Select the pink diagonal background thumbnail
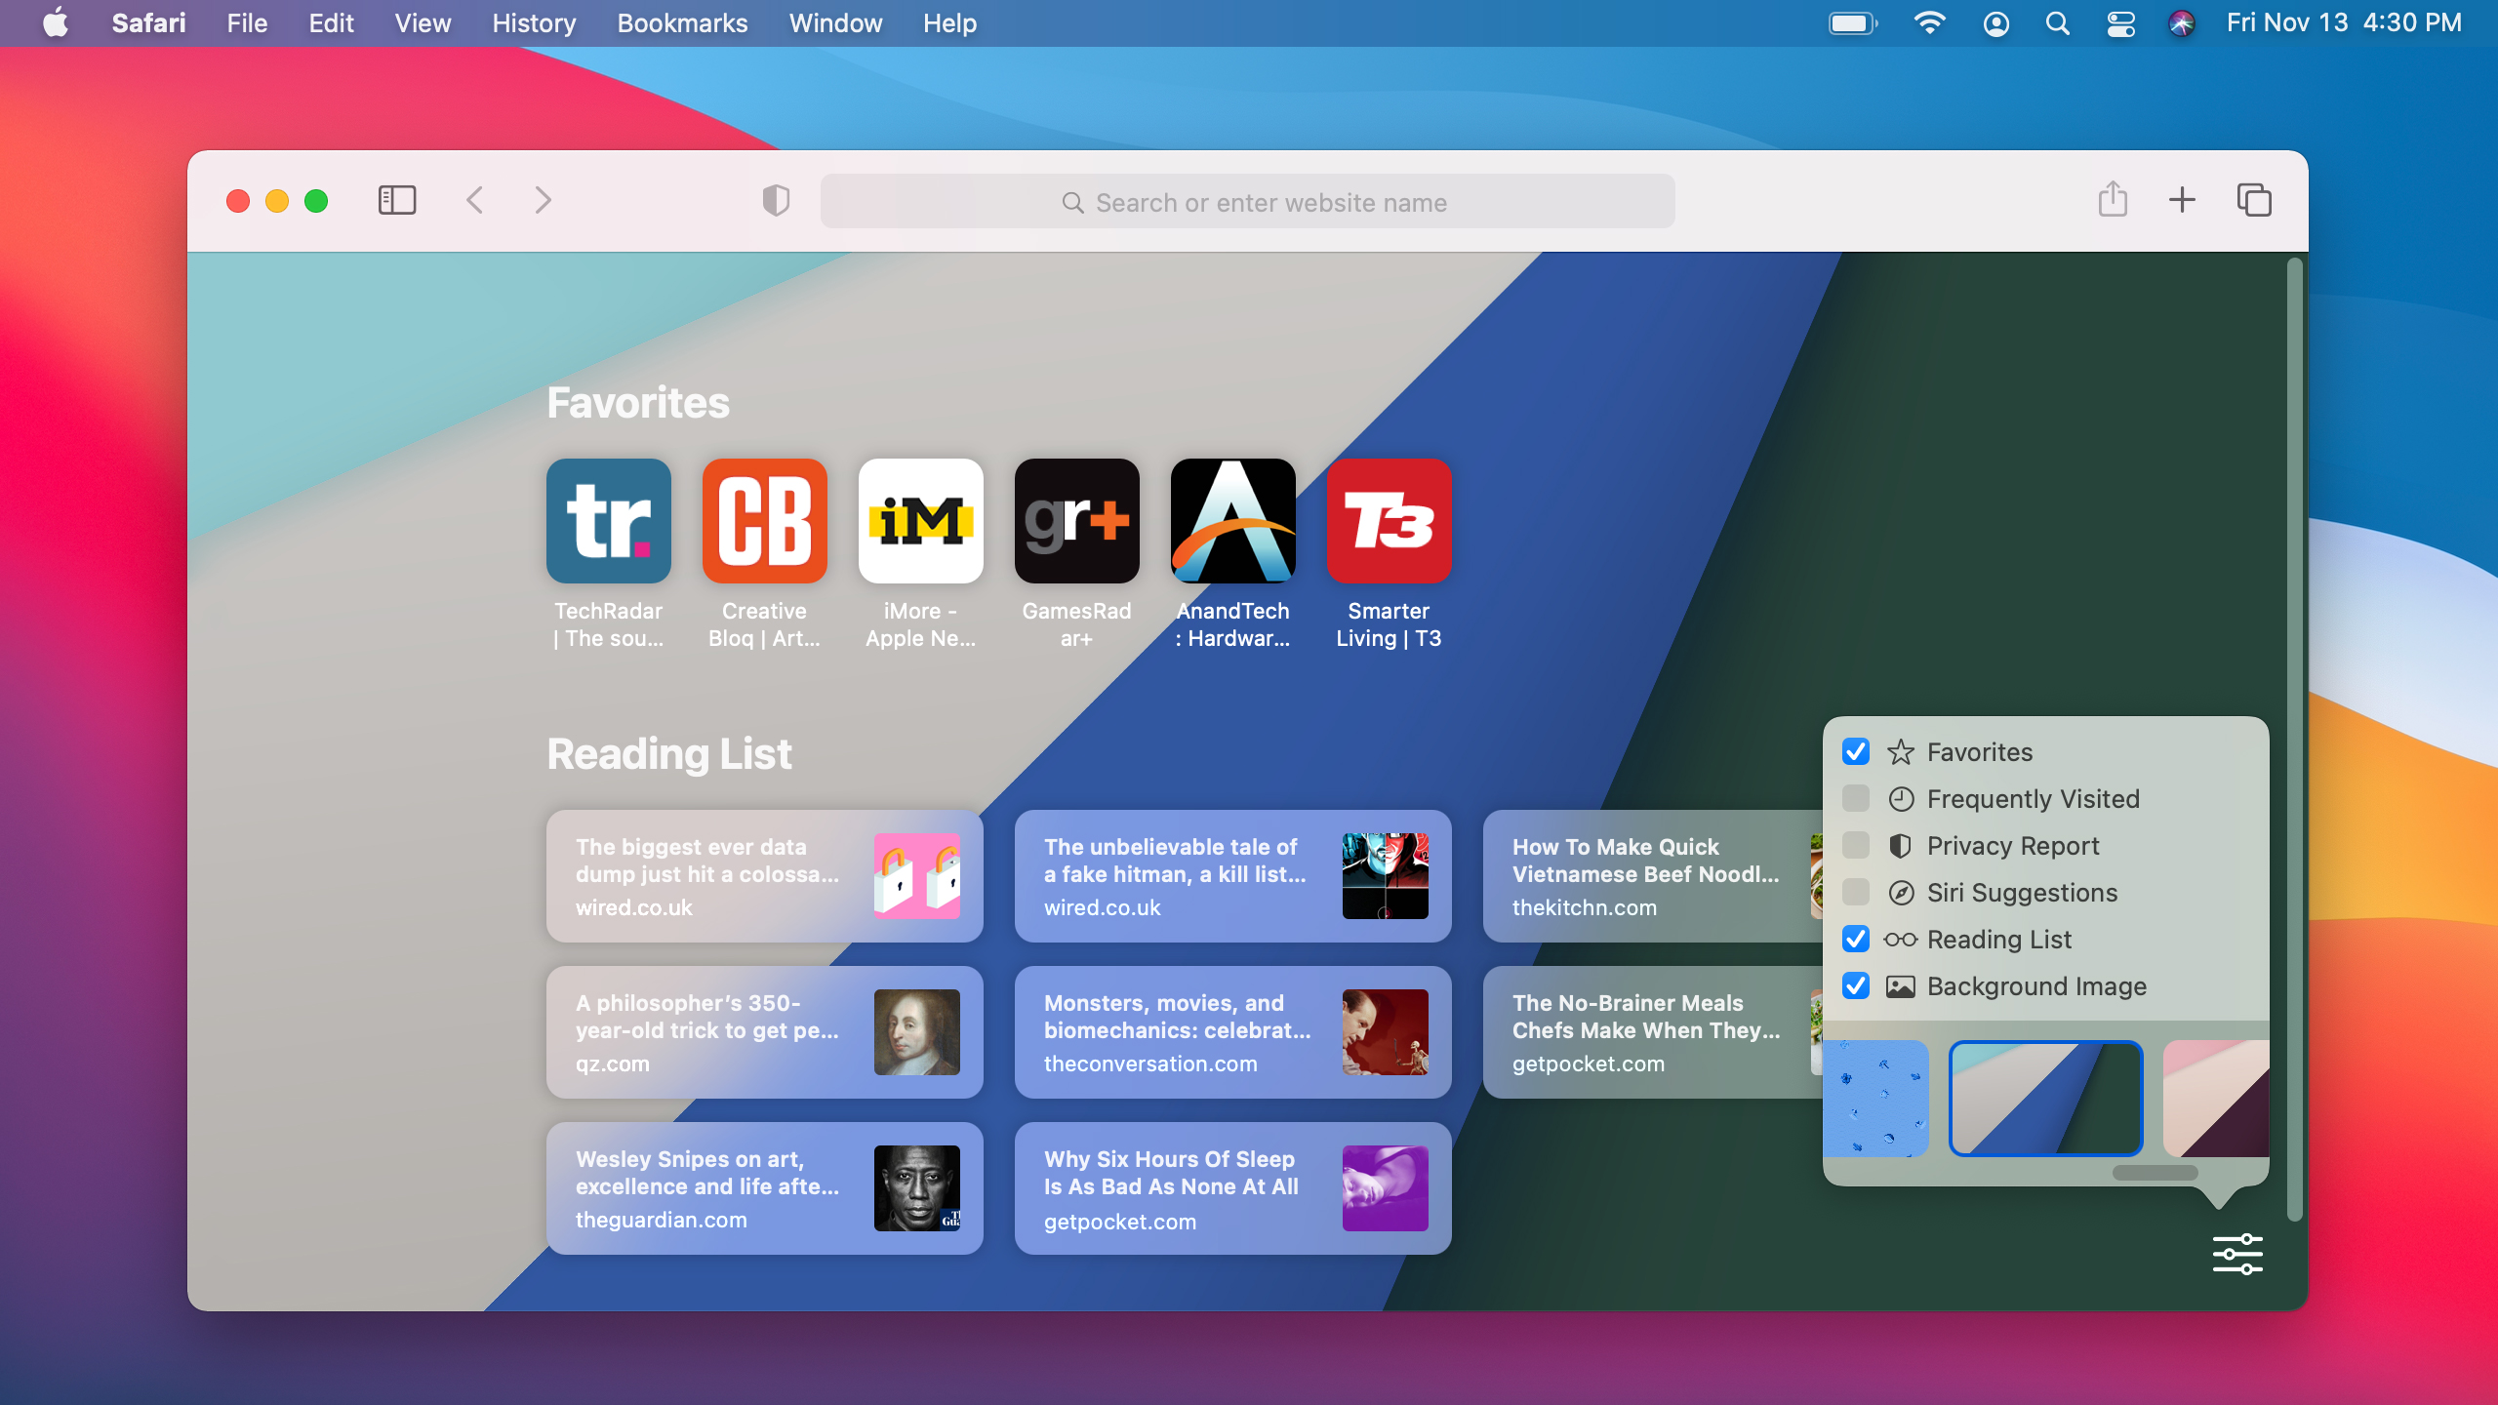Image resolution: width=2498 pixels, height=1405 pixels. [2216, 1099]
